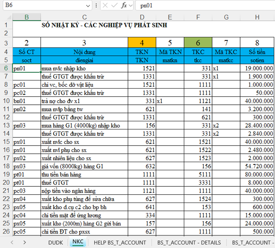Click the Select All corner of the grid
Image resolution: width=275 pixels, height=248 pixels.
[x=6, y=17]
